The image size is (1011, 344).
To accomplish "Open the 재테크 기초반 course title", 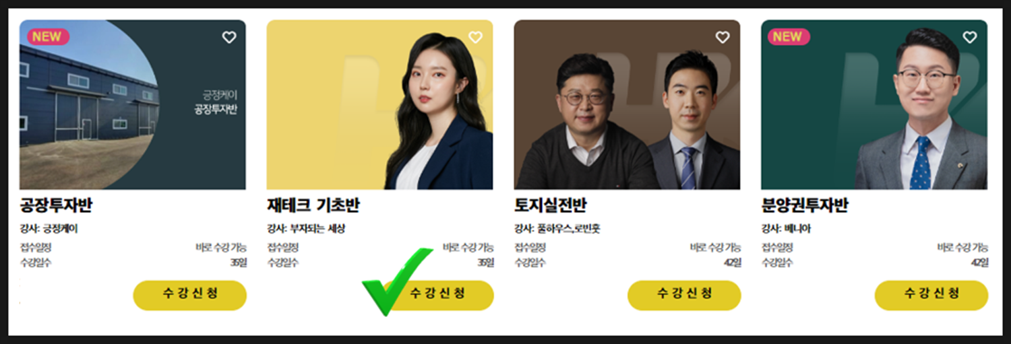I will pos(317,206).
